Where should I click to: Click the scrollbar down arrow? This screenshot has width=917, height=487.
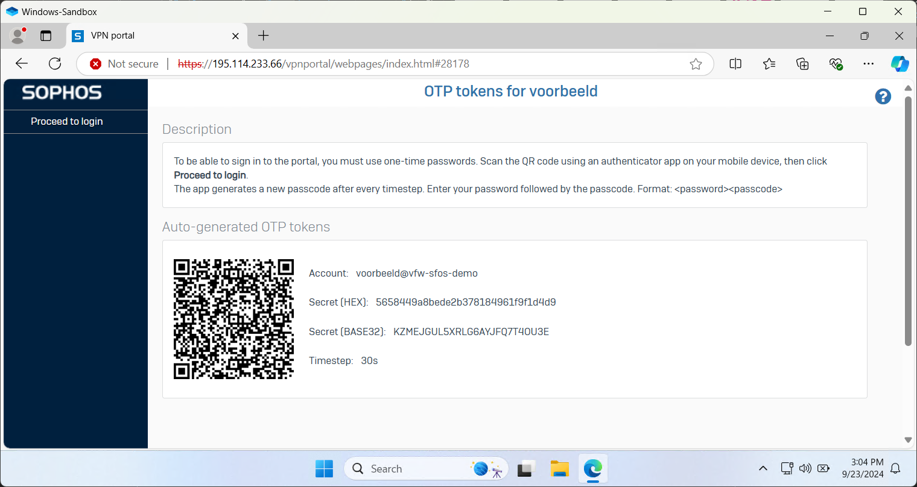click(x=908, y=441)
